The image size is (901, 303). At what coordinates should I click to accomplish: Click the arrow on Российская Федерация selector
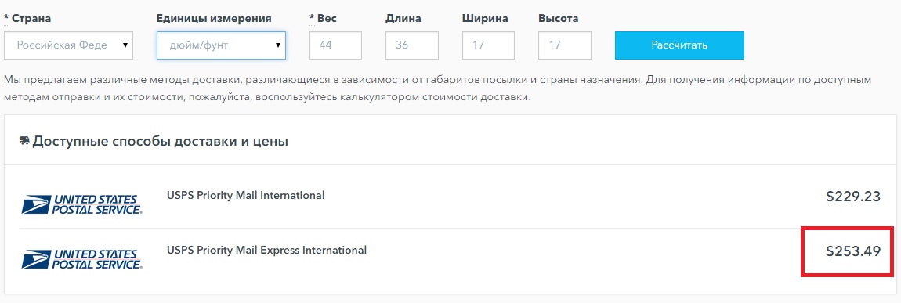point(125,45)
